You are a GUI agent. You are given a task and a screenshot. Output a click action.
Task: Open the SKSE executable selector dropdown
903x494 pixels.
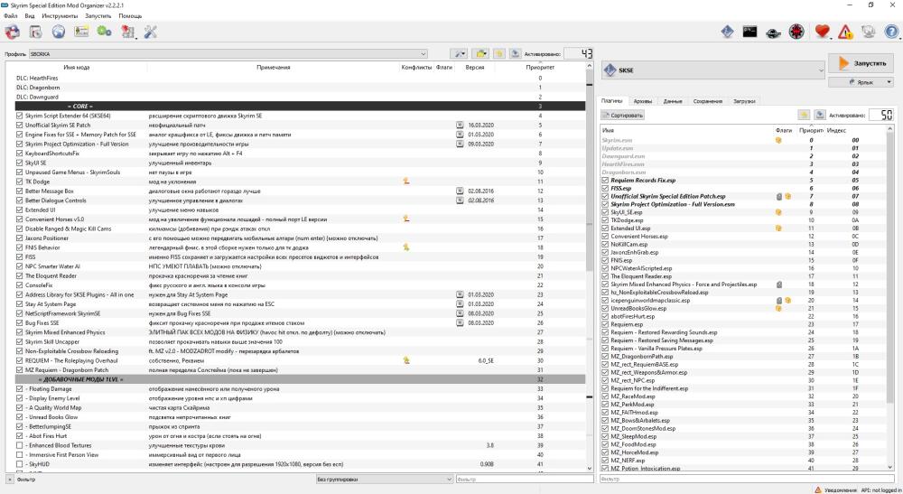pos(713,70)
